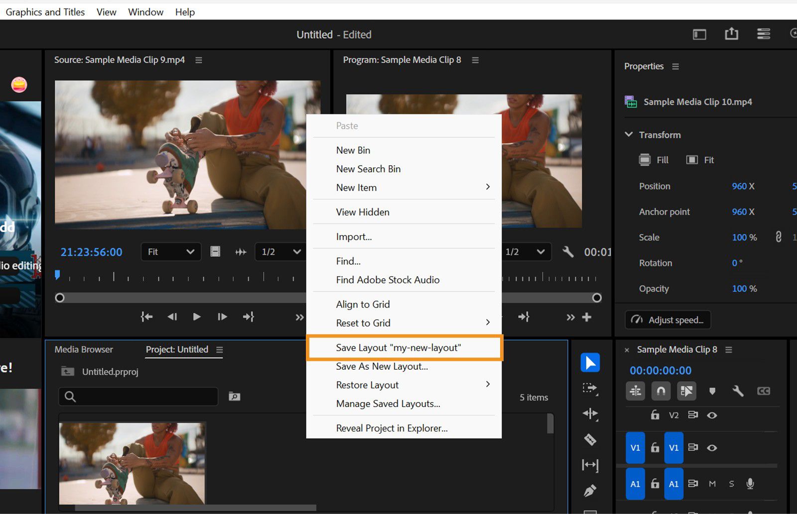This screenshot has width=797, height=514.
Task: Switch to the Media Browser tab
Action: (83, 349)
